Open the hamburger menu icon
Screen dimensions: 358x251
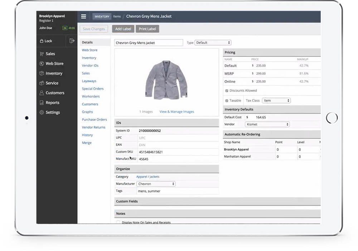click(83, 16)
